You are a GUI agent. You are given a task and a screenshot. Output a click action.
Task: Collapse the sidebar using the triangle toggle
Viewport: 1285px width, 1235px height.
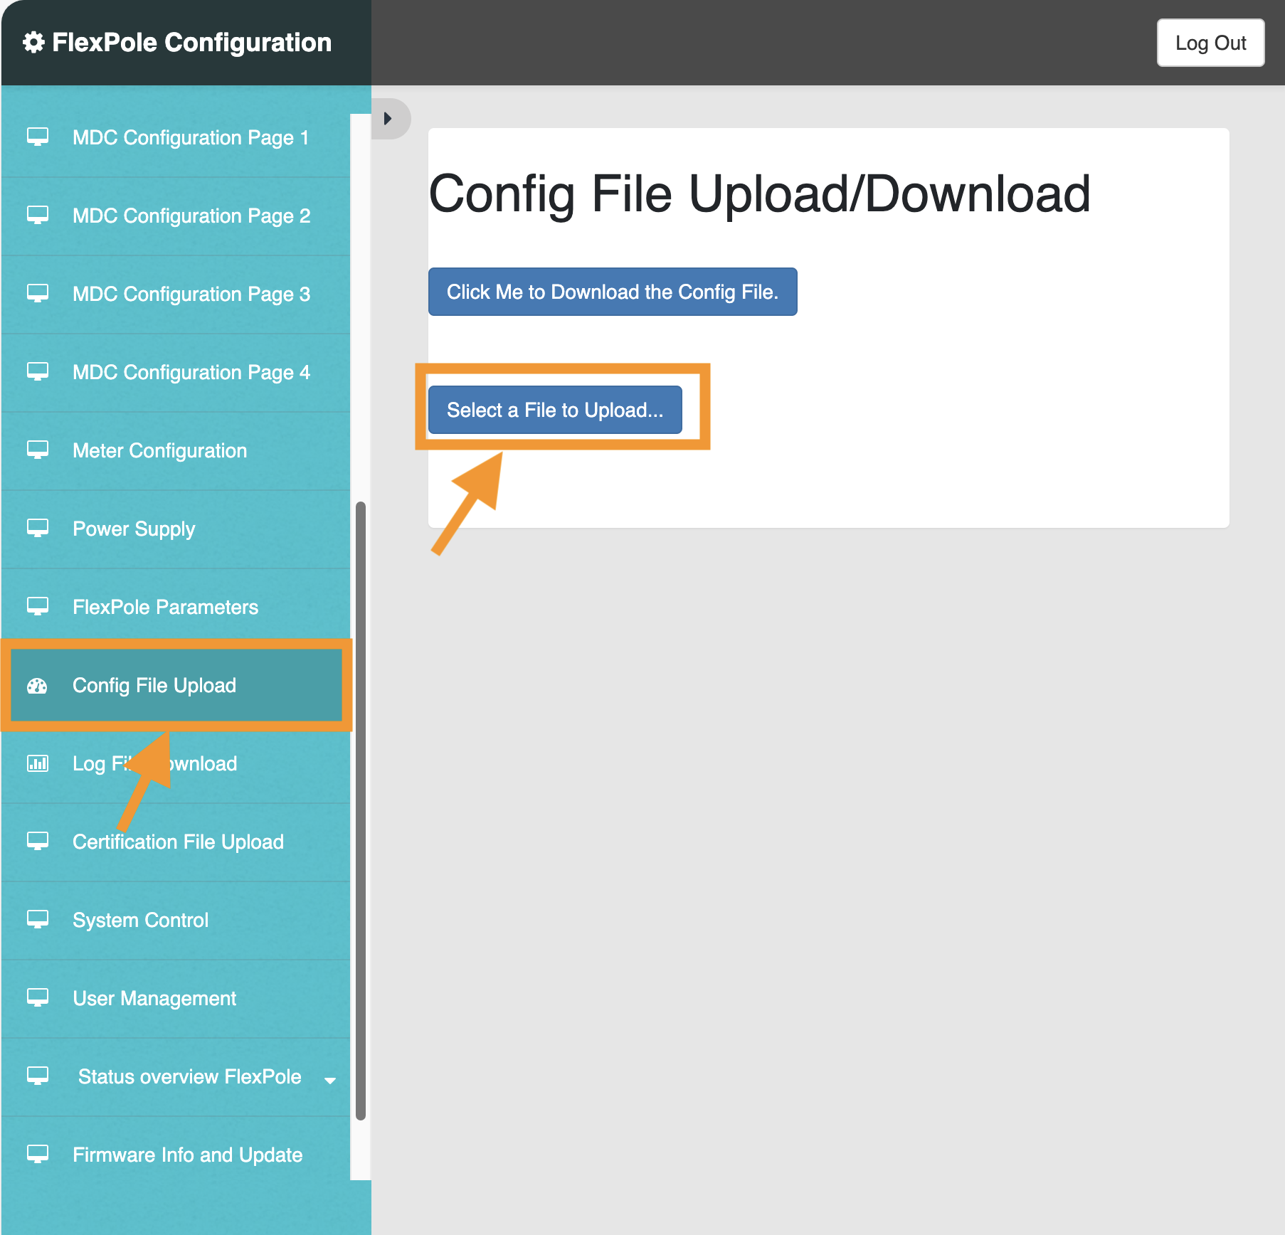pyautogui.click(x=388, y=118)
